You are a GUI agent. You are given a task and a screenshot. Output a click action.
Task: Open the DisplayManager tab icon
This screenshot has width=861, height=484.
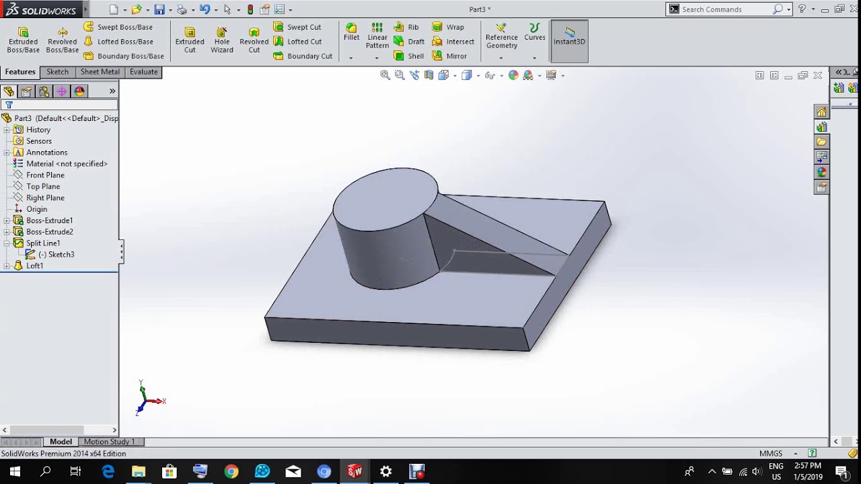click(x=79, y=91)
